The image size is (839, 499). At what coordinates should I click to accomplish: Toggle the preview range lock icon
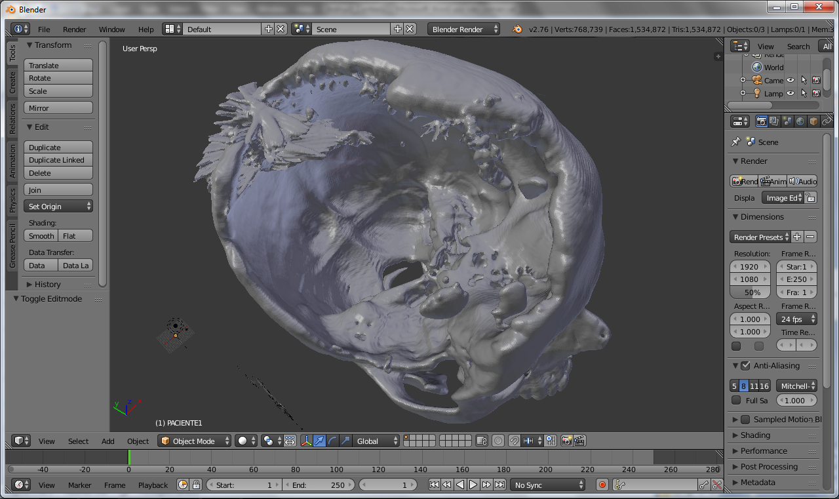pyautogui.click(x=196, y=485)
